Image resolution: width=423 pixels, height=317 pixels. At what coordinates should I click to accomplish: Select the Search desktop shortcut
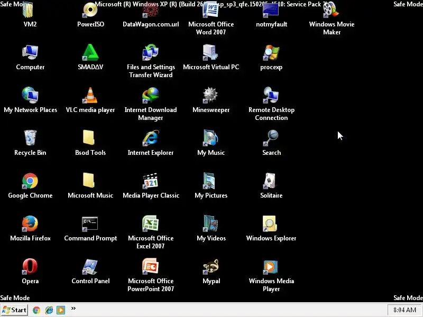pos(271,138)
